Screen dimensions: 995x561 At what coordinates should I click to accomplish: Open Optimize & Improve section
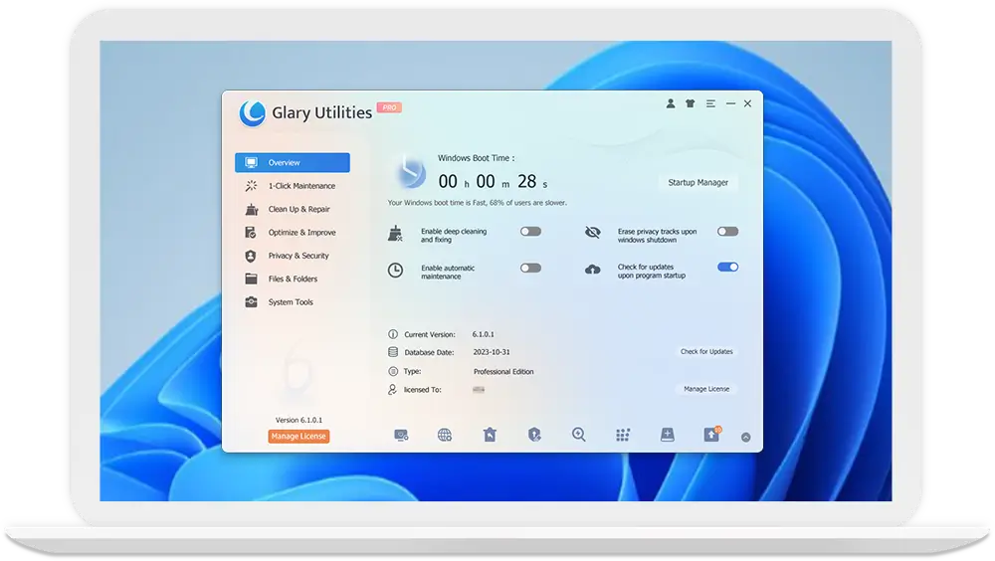point(292,233)
